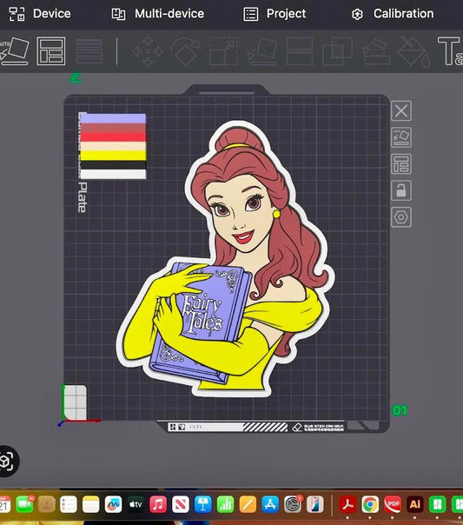This screenshot has width=463, height=525.
Task: Open Reminders from the Dock
Action: pyautogui.click(x=69, y=504)
